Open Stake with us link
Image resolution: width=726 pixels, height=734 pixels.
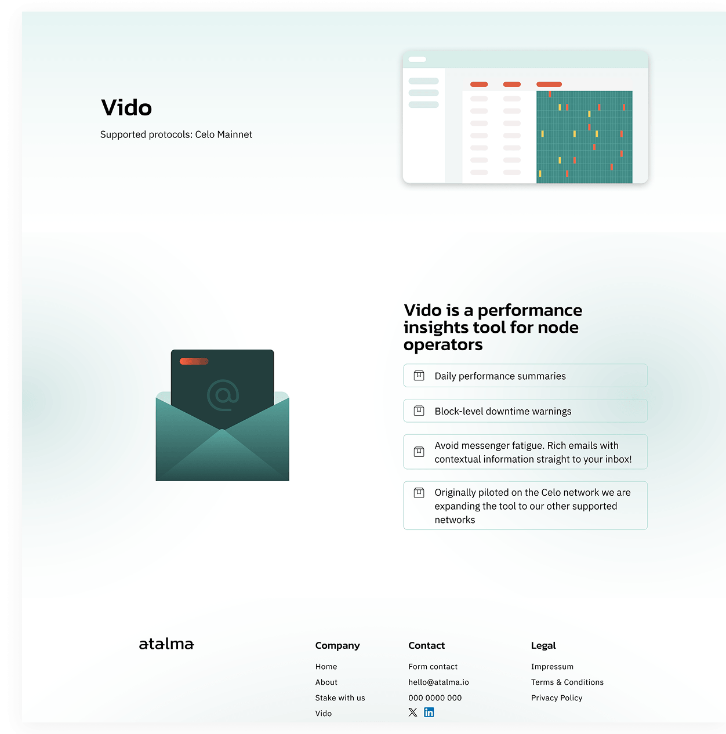(340, 698)
